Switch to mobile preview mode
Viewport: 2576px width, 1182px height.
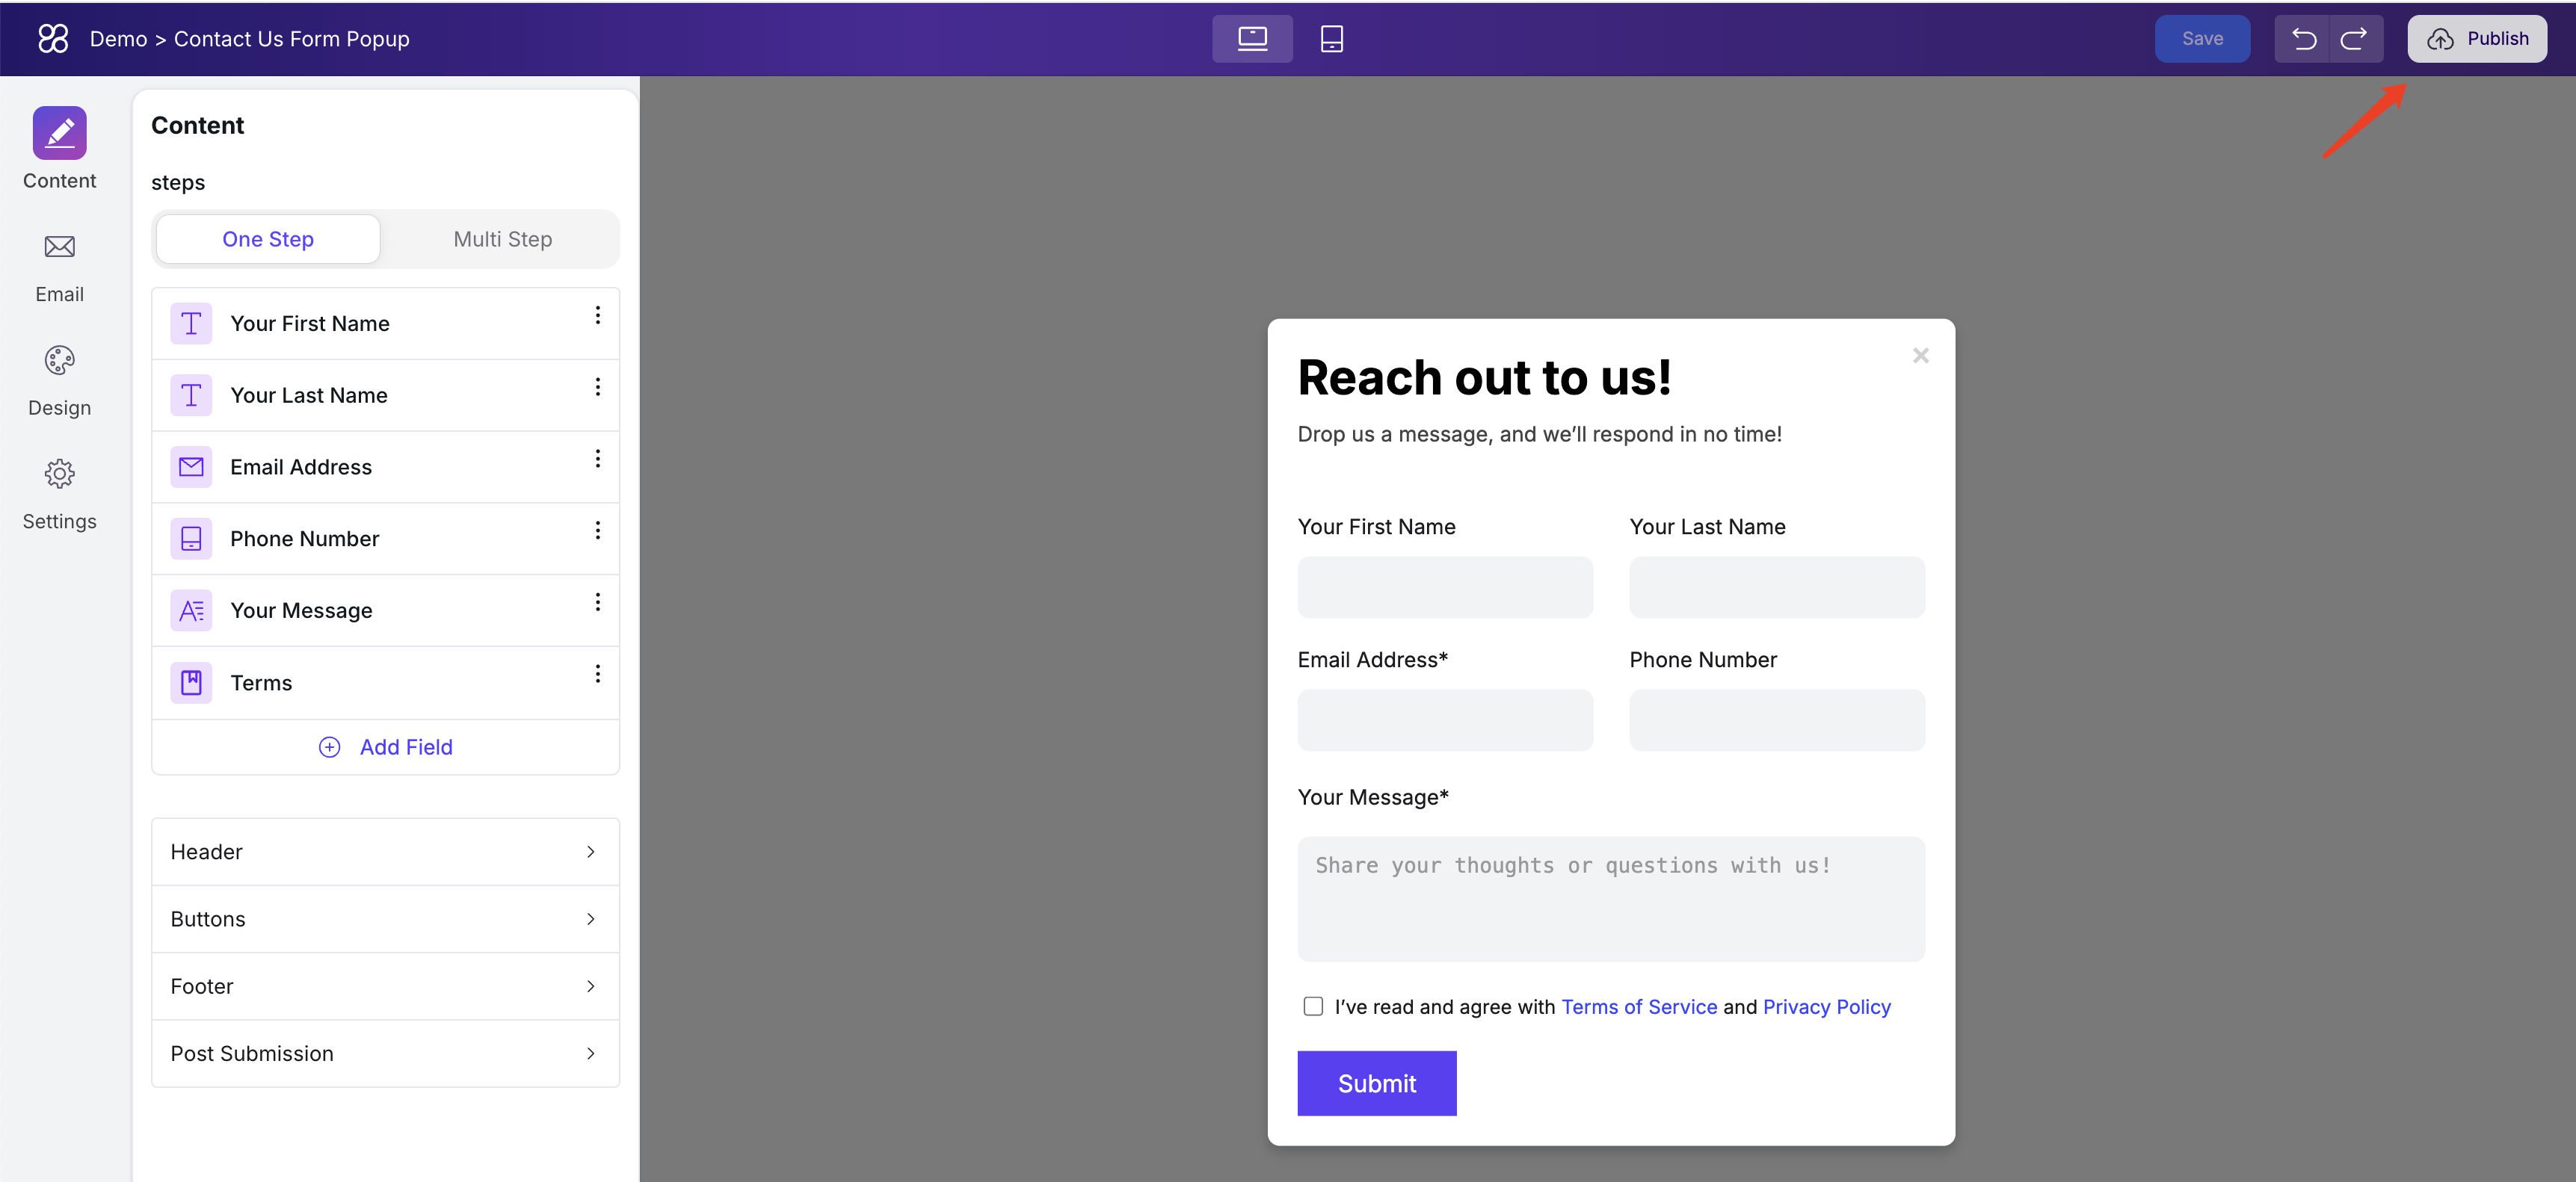[1331, 39]
